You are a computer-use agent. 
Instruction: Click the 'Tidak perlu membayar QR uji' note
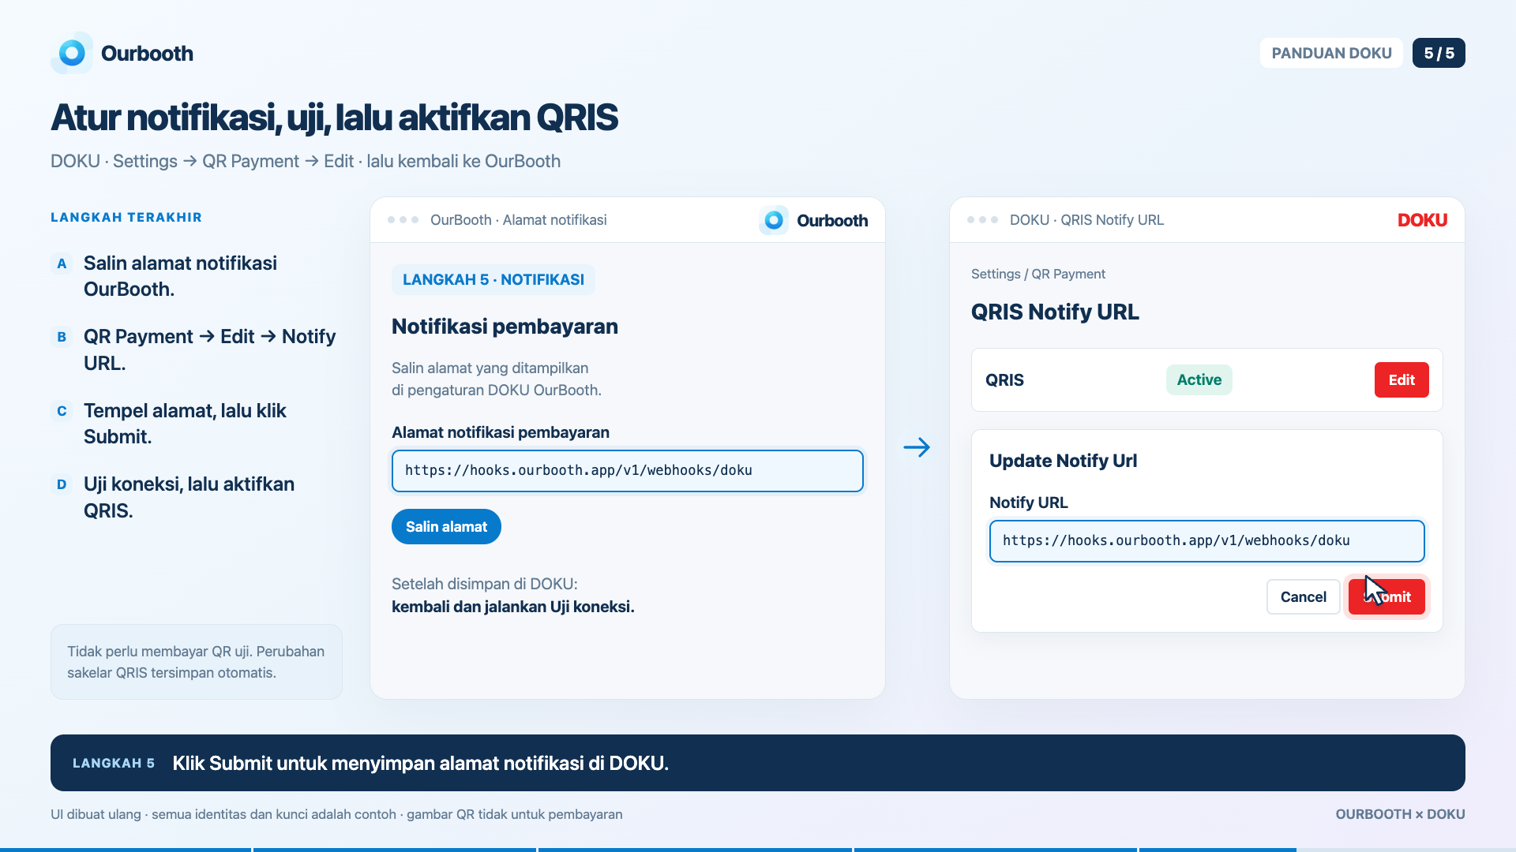click(197, 662)
